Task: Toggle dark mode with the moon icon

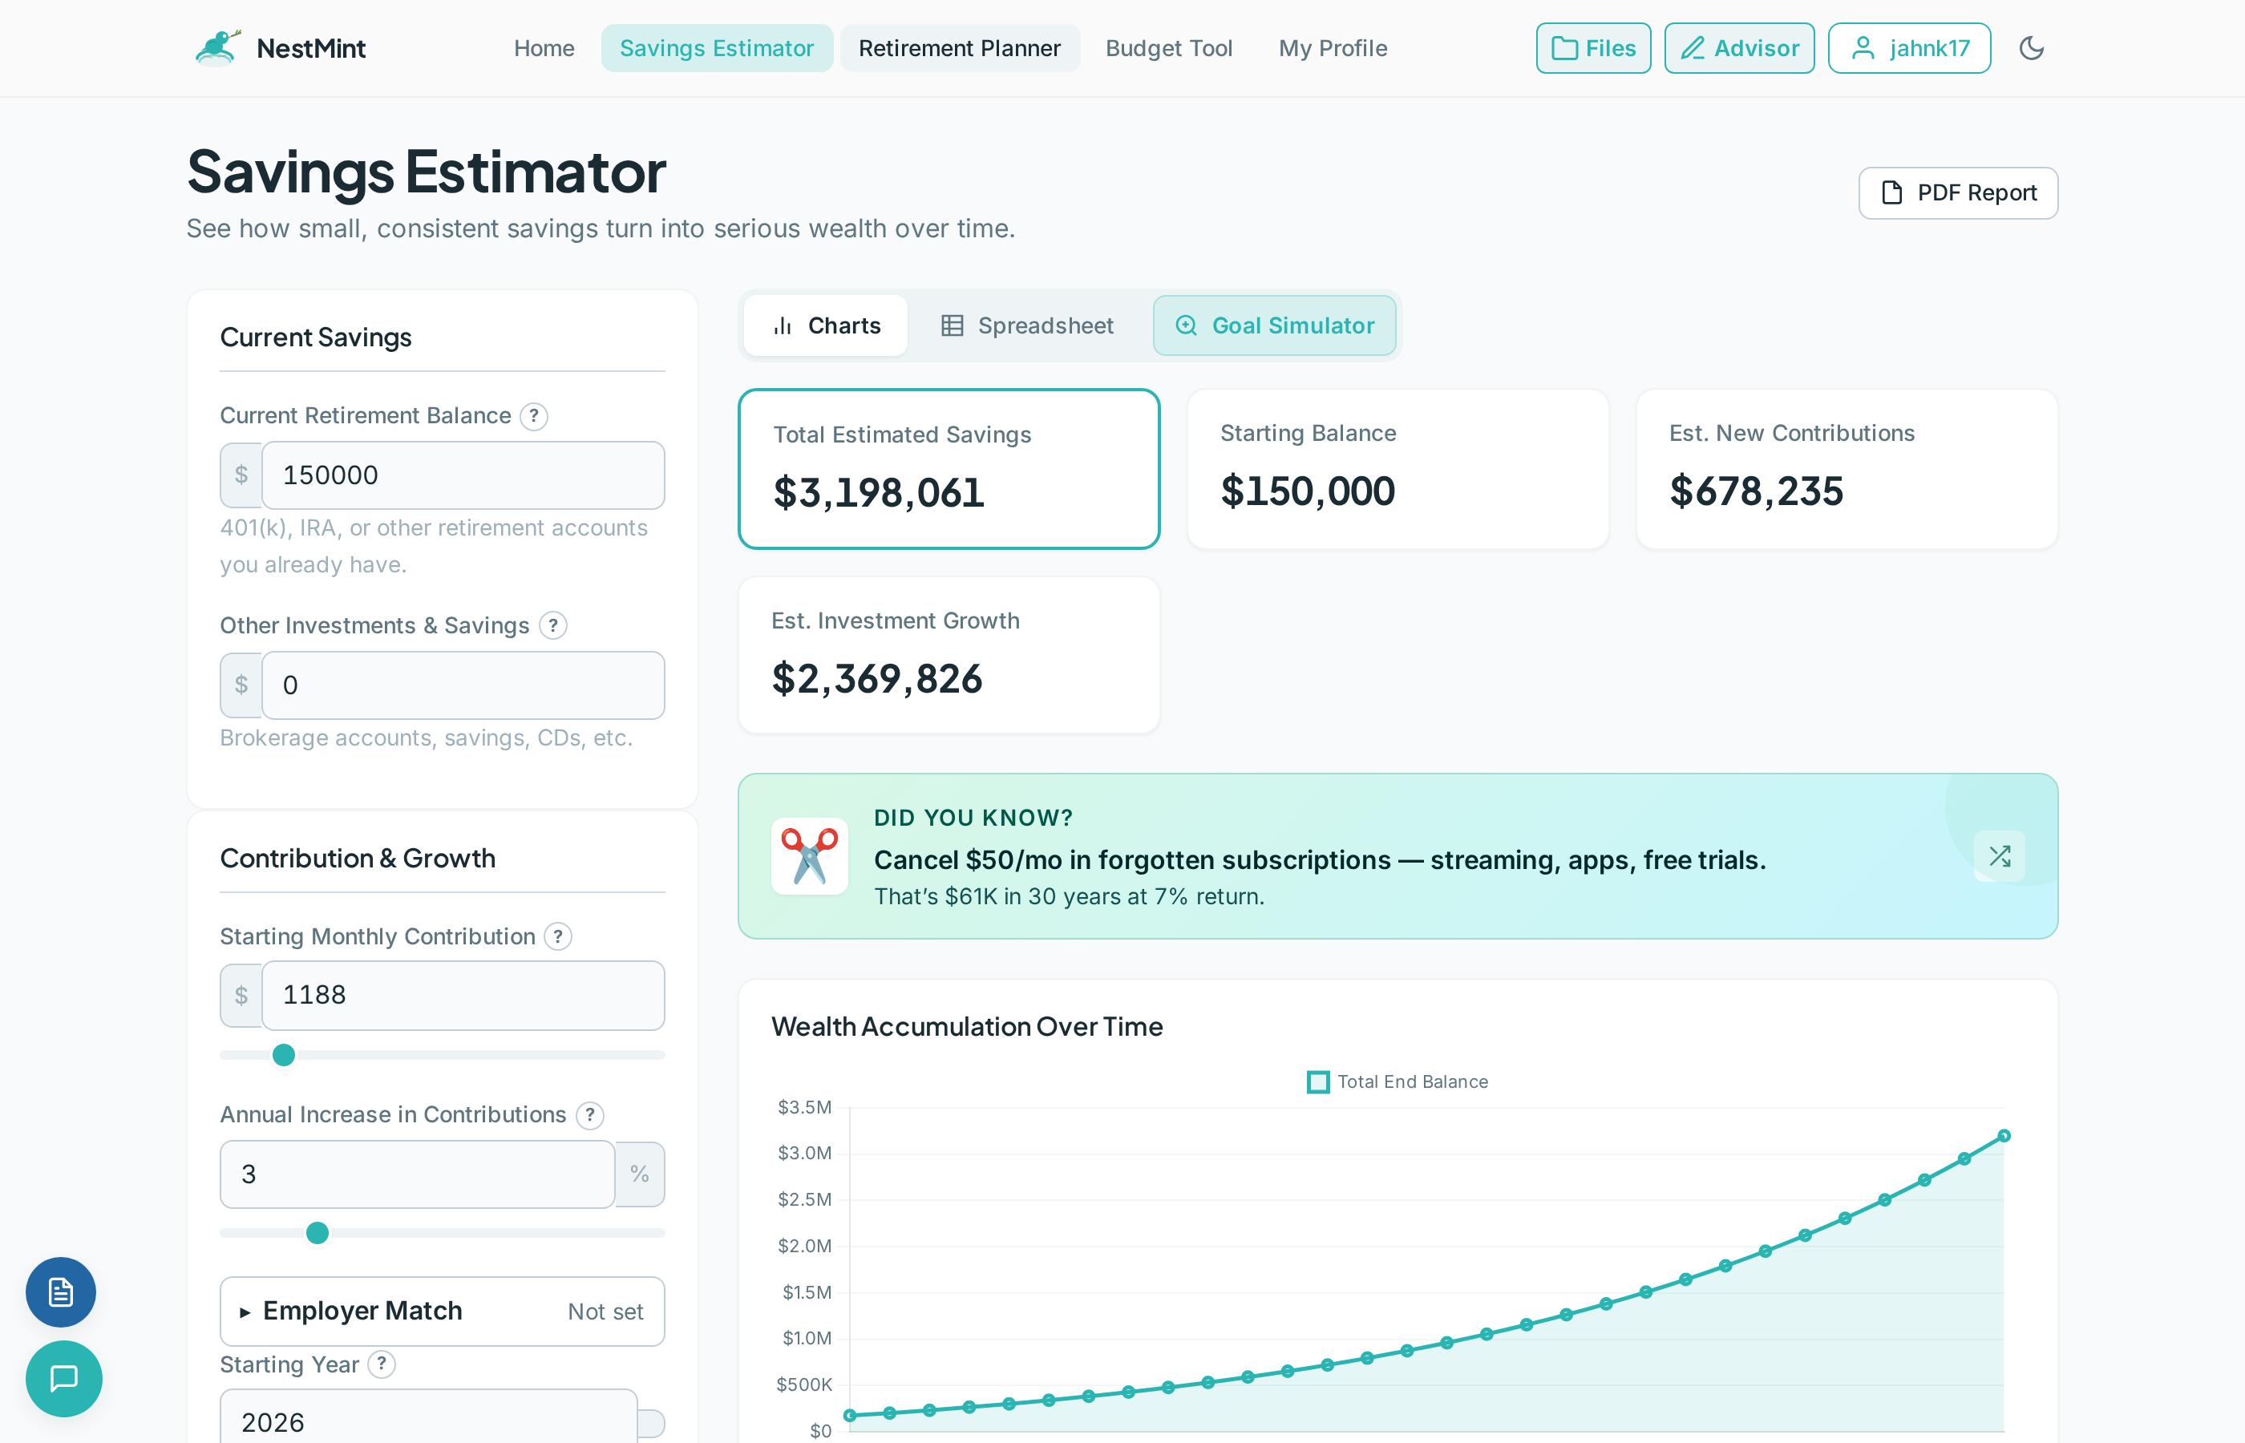Action: point(2033,48)
